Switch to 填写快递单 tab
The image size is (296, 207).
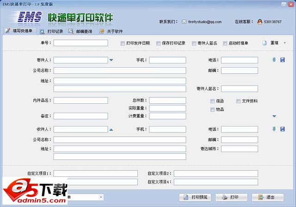[20, 31]
